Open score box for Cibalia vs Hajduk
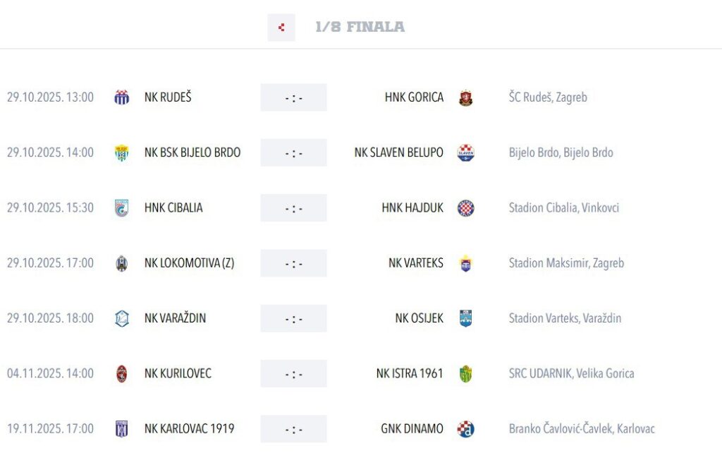 click(x=293, y=208)
